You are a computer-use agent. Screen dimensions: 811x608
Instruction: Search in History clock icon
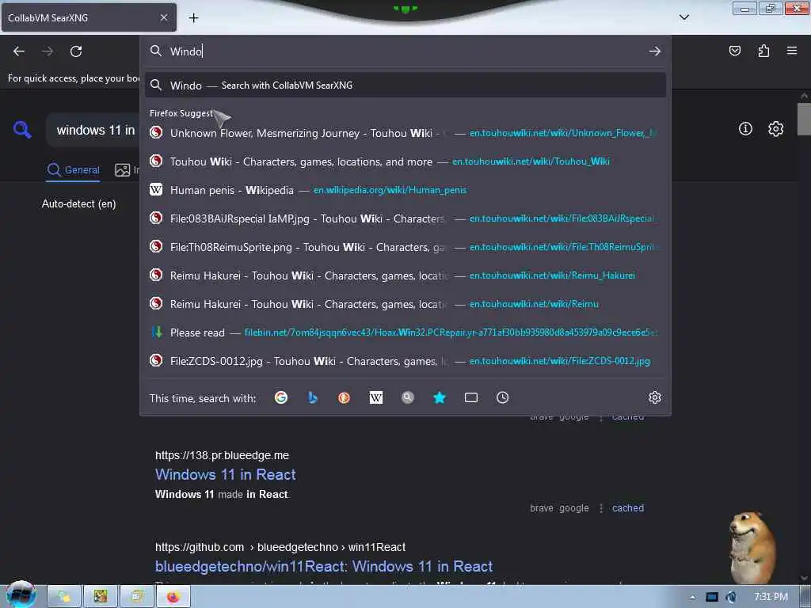pos(502,397)
